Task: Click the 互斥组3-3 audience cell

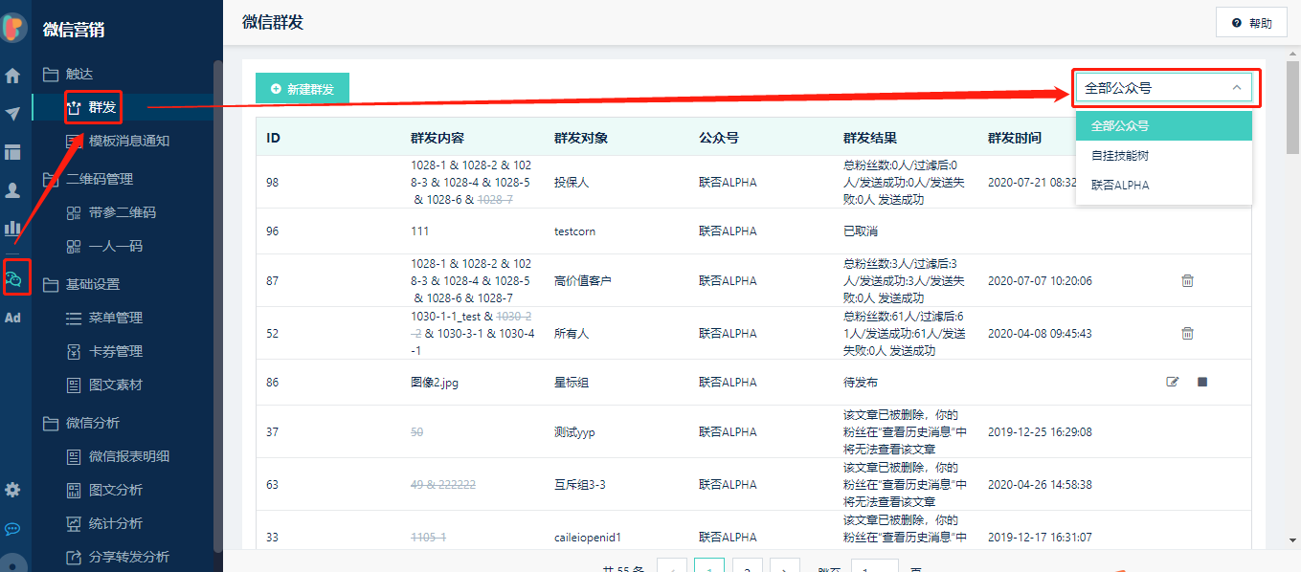Action: 580,485
